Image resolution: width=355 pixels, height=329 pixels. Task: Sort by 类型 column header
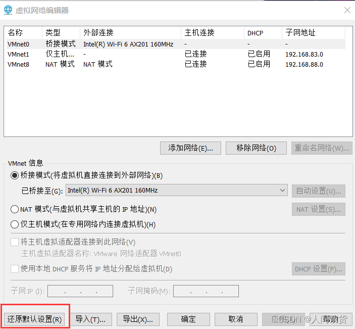coord(61,33)
